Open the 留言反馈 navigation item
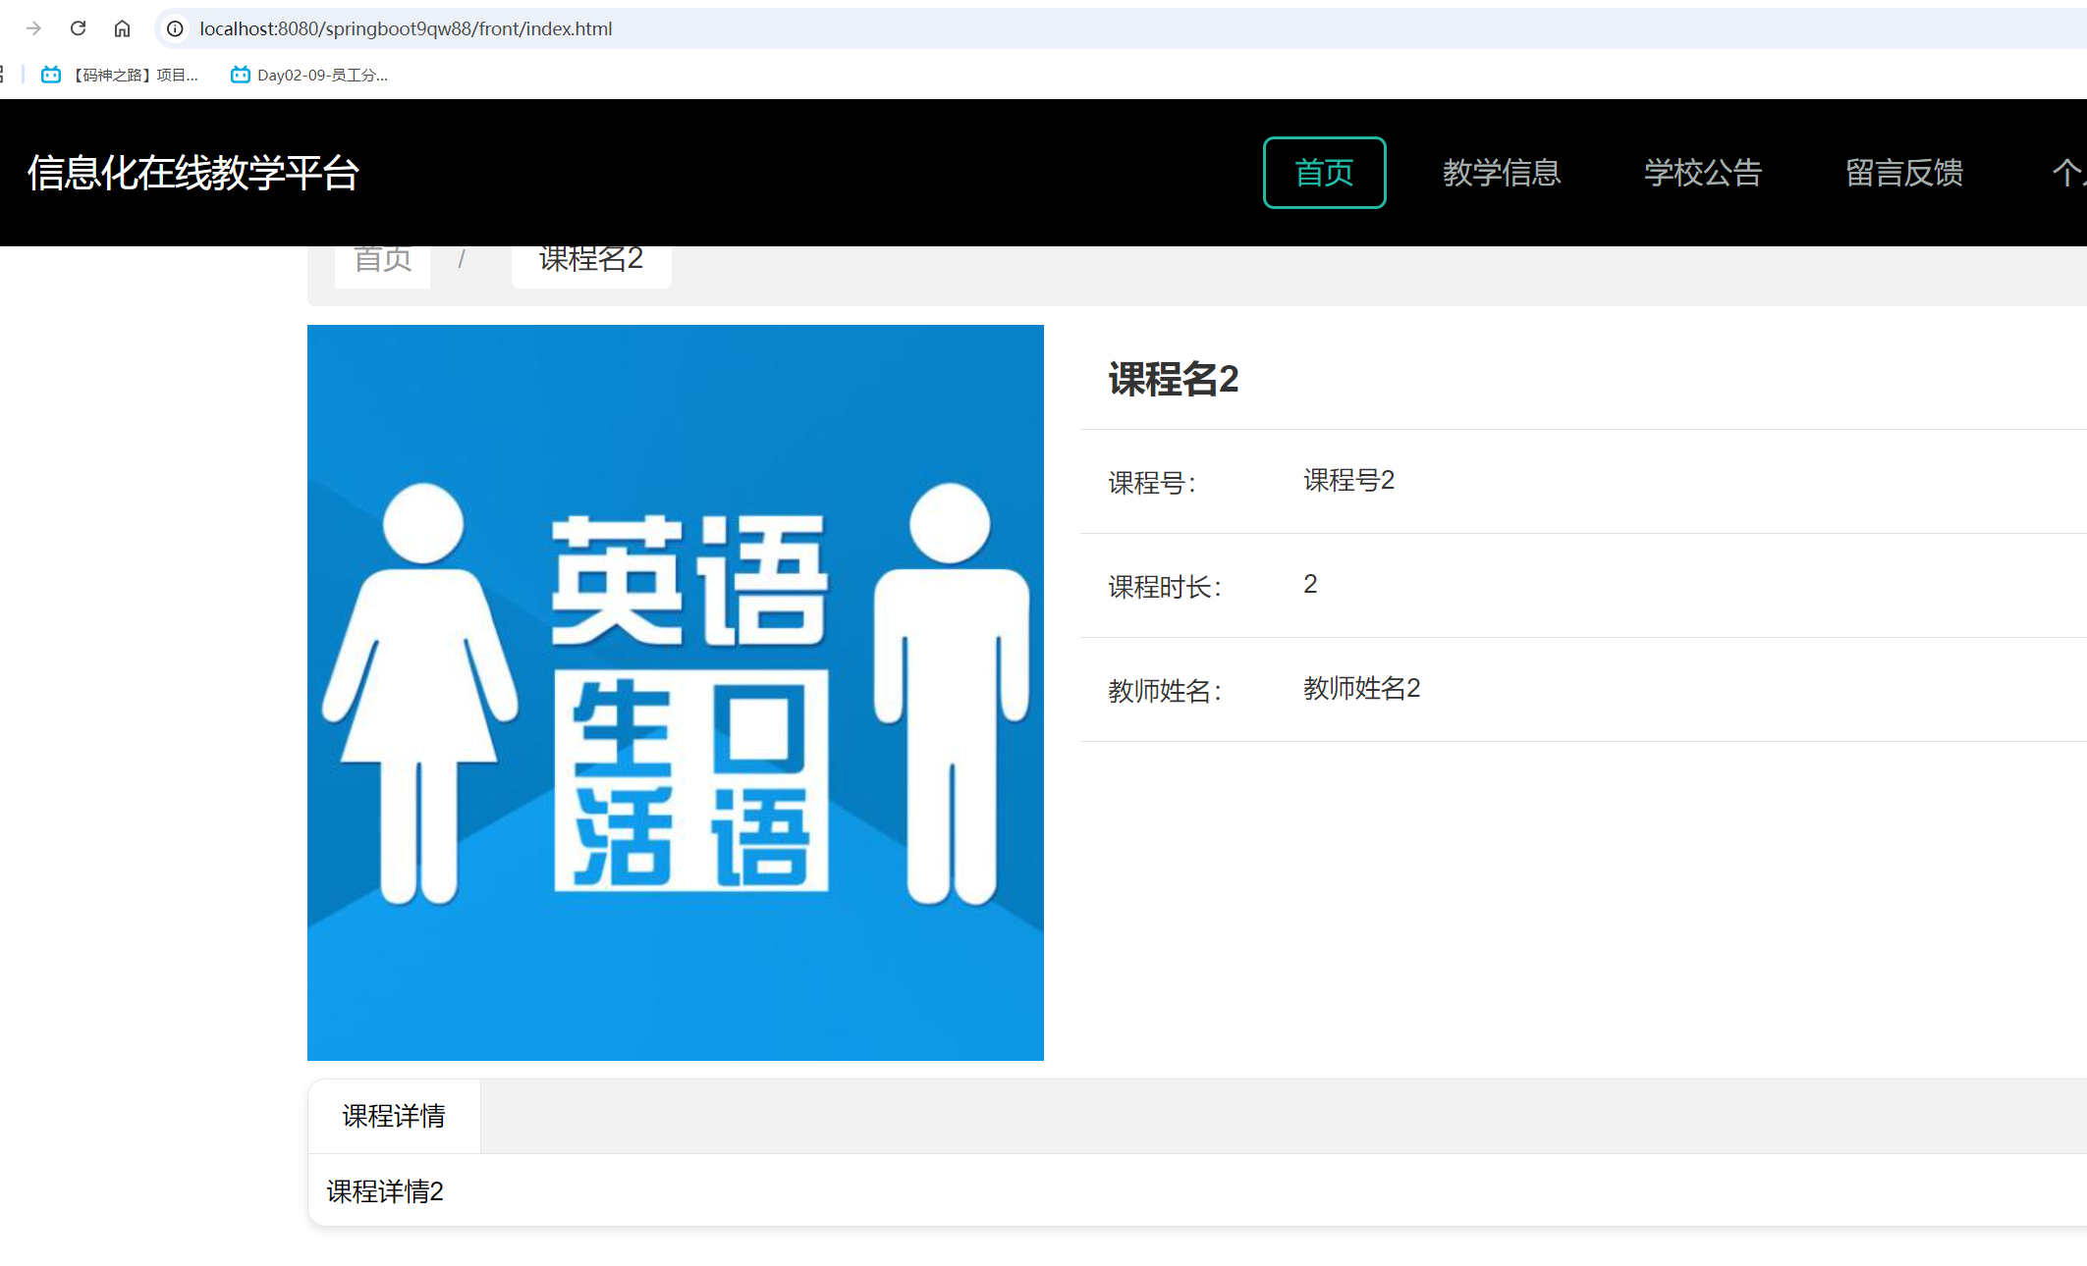The height and width of the screenshot is (1266, 2087). click(1903, 173)
